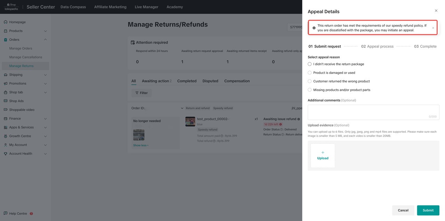Image resolution: width=445 pixels, height=221 pixels.
Task: Select "I didn't receive the return package"
Action: coord(310,64)
